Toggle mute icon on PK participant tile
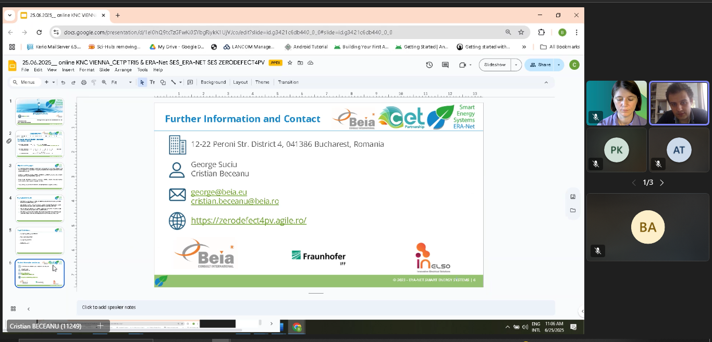Screen dimensions: 712x342 click(595, 164)
